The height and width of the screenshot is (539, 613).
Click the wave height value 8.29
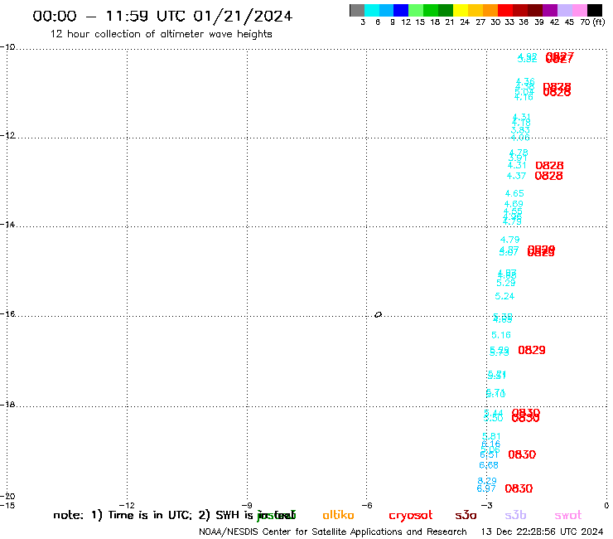tap(487, 481)
